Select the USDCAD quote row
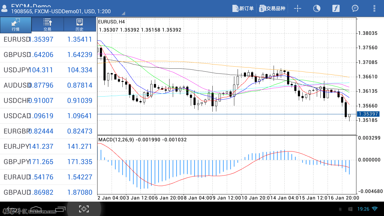384x216 pixels. pyautogui.click(x=48, y=116)
